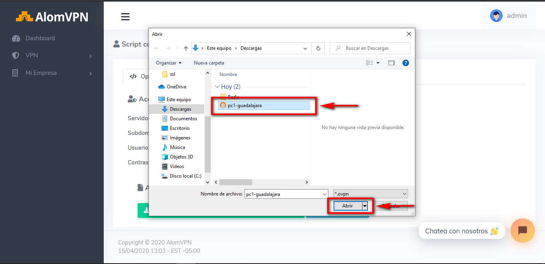Click the change view layout icon
The width and height of the screenshot is (545, 264).
pos(369,63)
